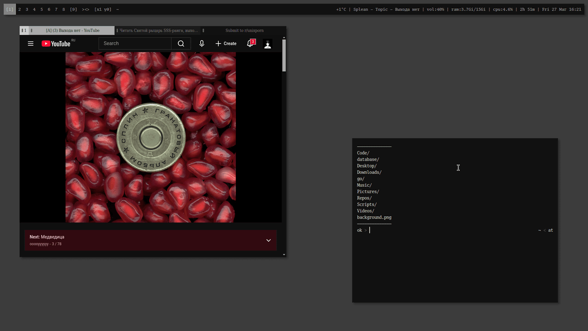Switch to workspace 4 in the bar

[34, 9]
